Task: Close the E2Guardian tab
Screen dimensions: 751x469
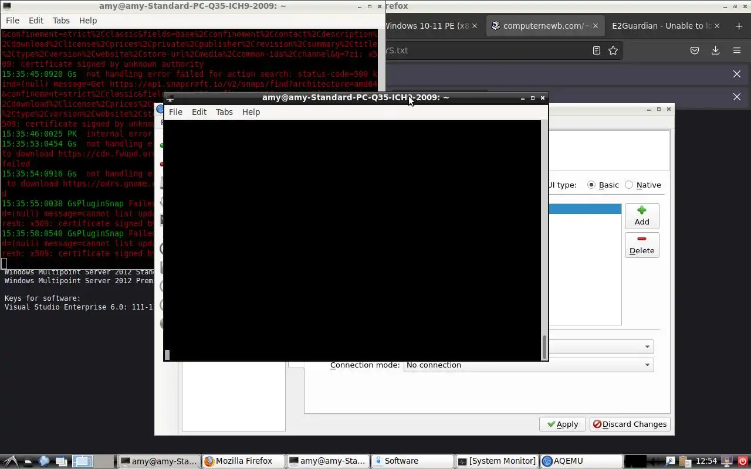Action: (716, 26)
